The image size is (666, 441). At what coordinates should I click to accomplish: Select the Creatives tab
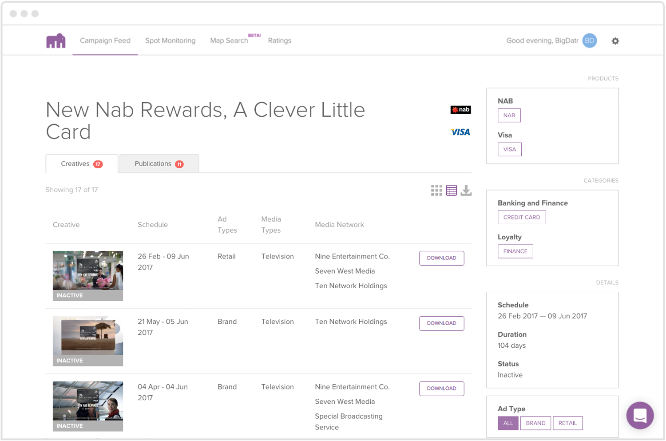82,164
